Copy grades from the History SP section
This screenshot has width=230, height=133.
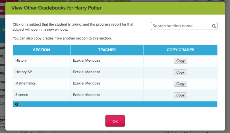pos(181,72)
